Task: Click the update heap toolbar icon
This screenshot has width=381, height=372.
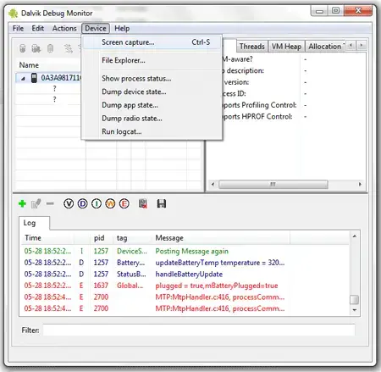Action: [36, 48]
